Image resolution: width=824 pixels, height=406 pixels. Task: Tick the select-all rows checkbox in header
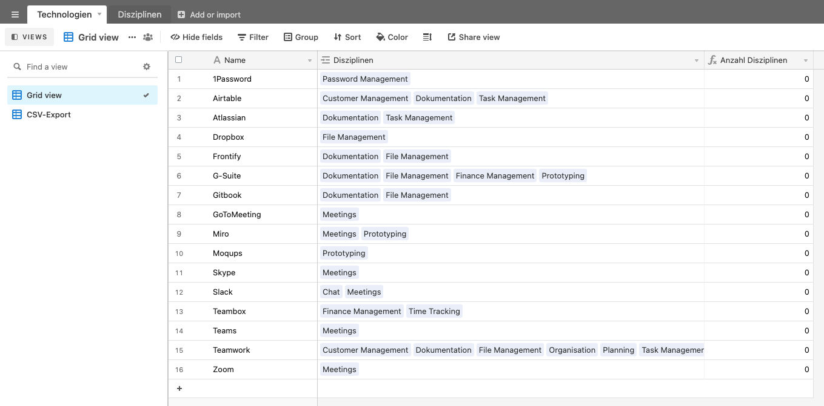(178, 60)
